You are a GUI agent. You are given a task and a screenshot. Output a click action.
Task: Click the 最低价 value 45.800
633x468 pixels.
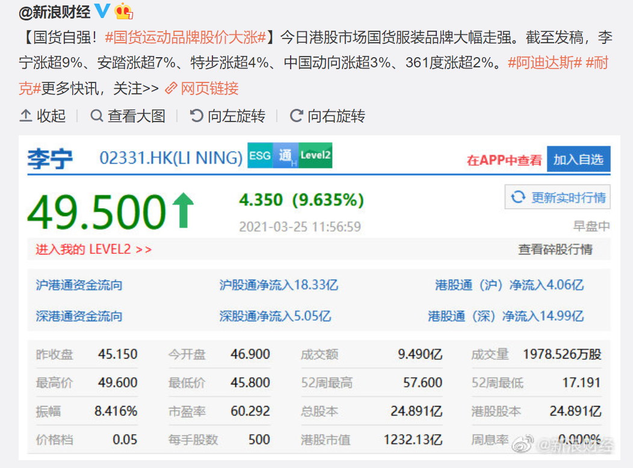coord(250,383)
